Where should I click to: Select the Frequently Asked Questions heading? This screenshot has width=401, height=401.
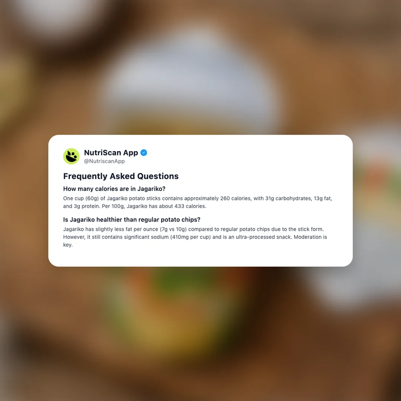click(121, 176)
